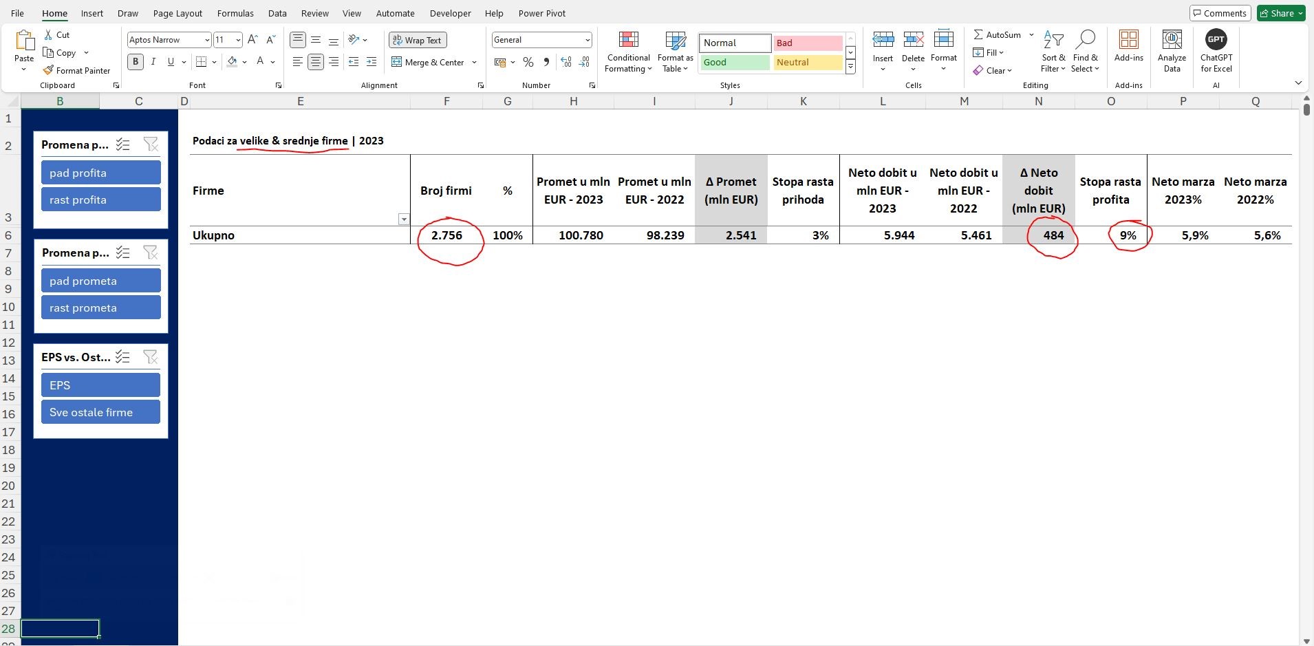This screenshot has height=646, width=1314.
Task: Open the Power Pivot tab
Action: pos(541,13)
